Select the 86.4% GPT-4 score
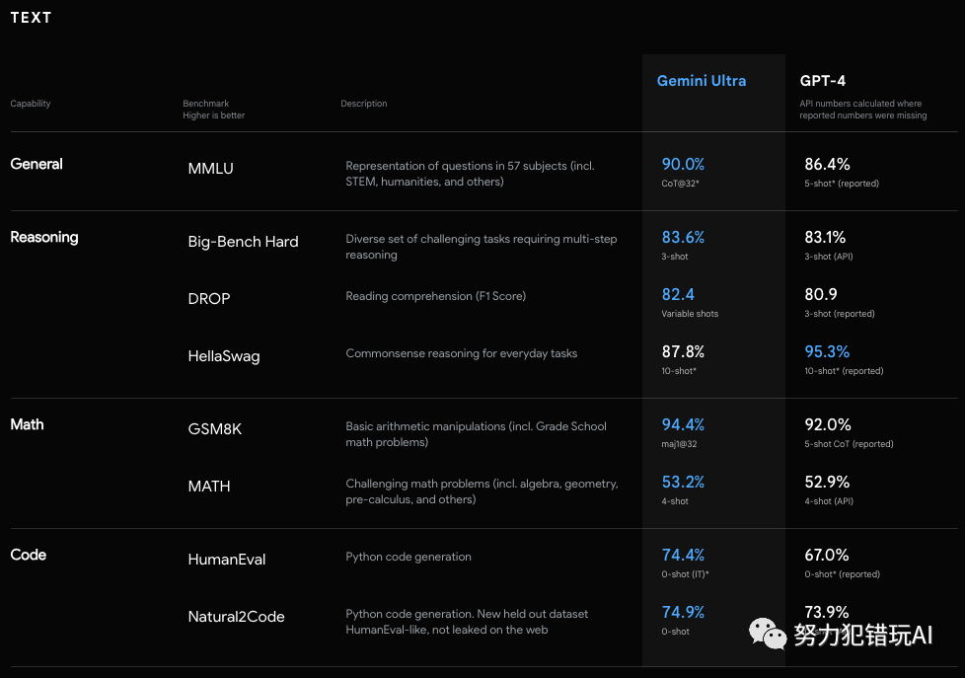Image resolution: width=965 pixels, height=678 pixels. tap(827, 165)
